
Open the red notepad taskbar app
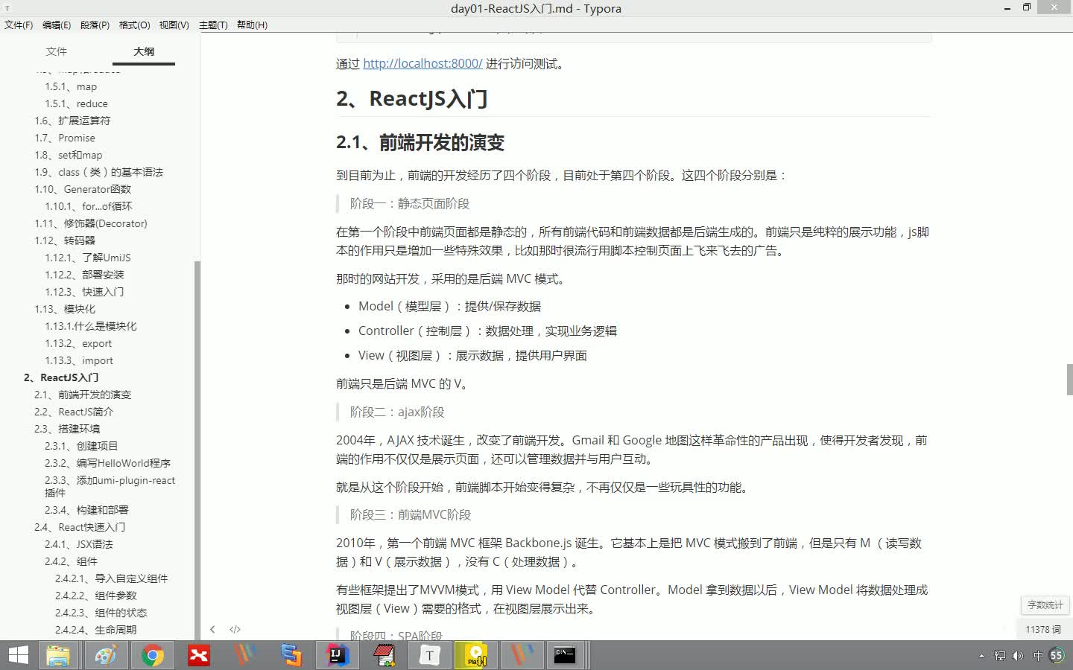tap(384, 655)
